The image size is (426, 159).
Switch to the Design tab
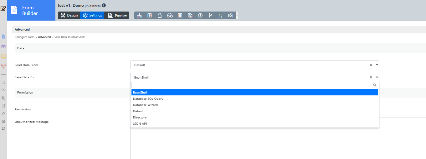pos(69,16)
